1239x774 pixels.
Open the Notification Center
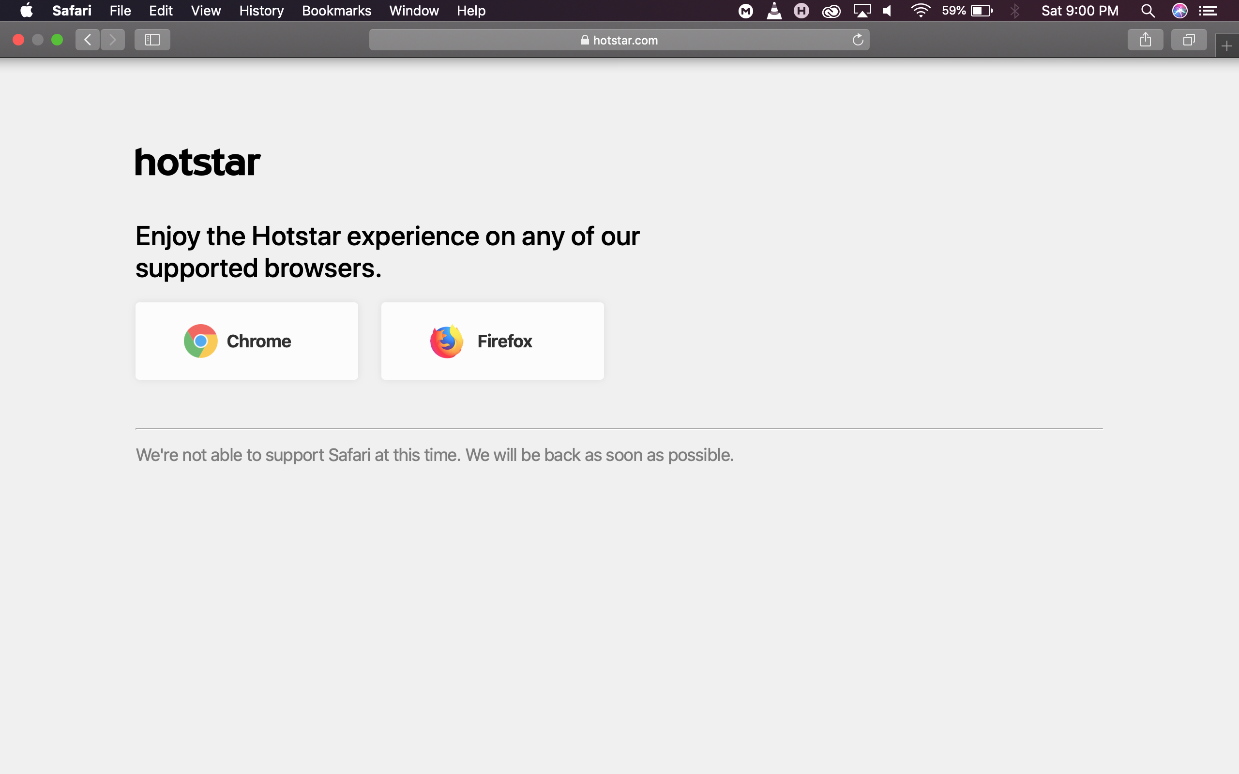[x=1209, y=11]
